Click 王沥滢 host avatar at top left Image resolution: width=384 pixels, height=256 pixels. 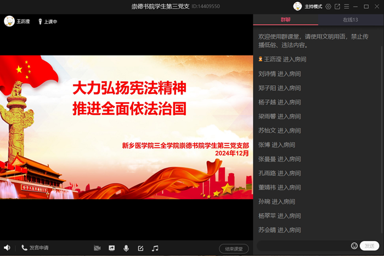9,21
